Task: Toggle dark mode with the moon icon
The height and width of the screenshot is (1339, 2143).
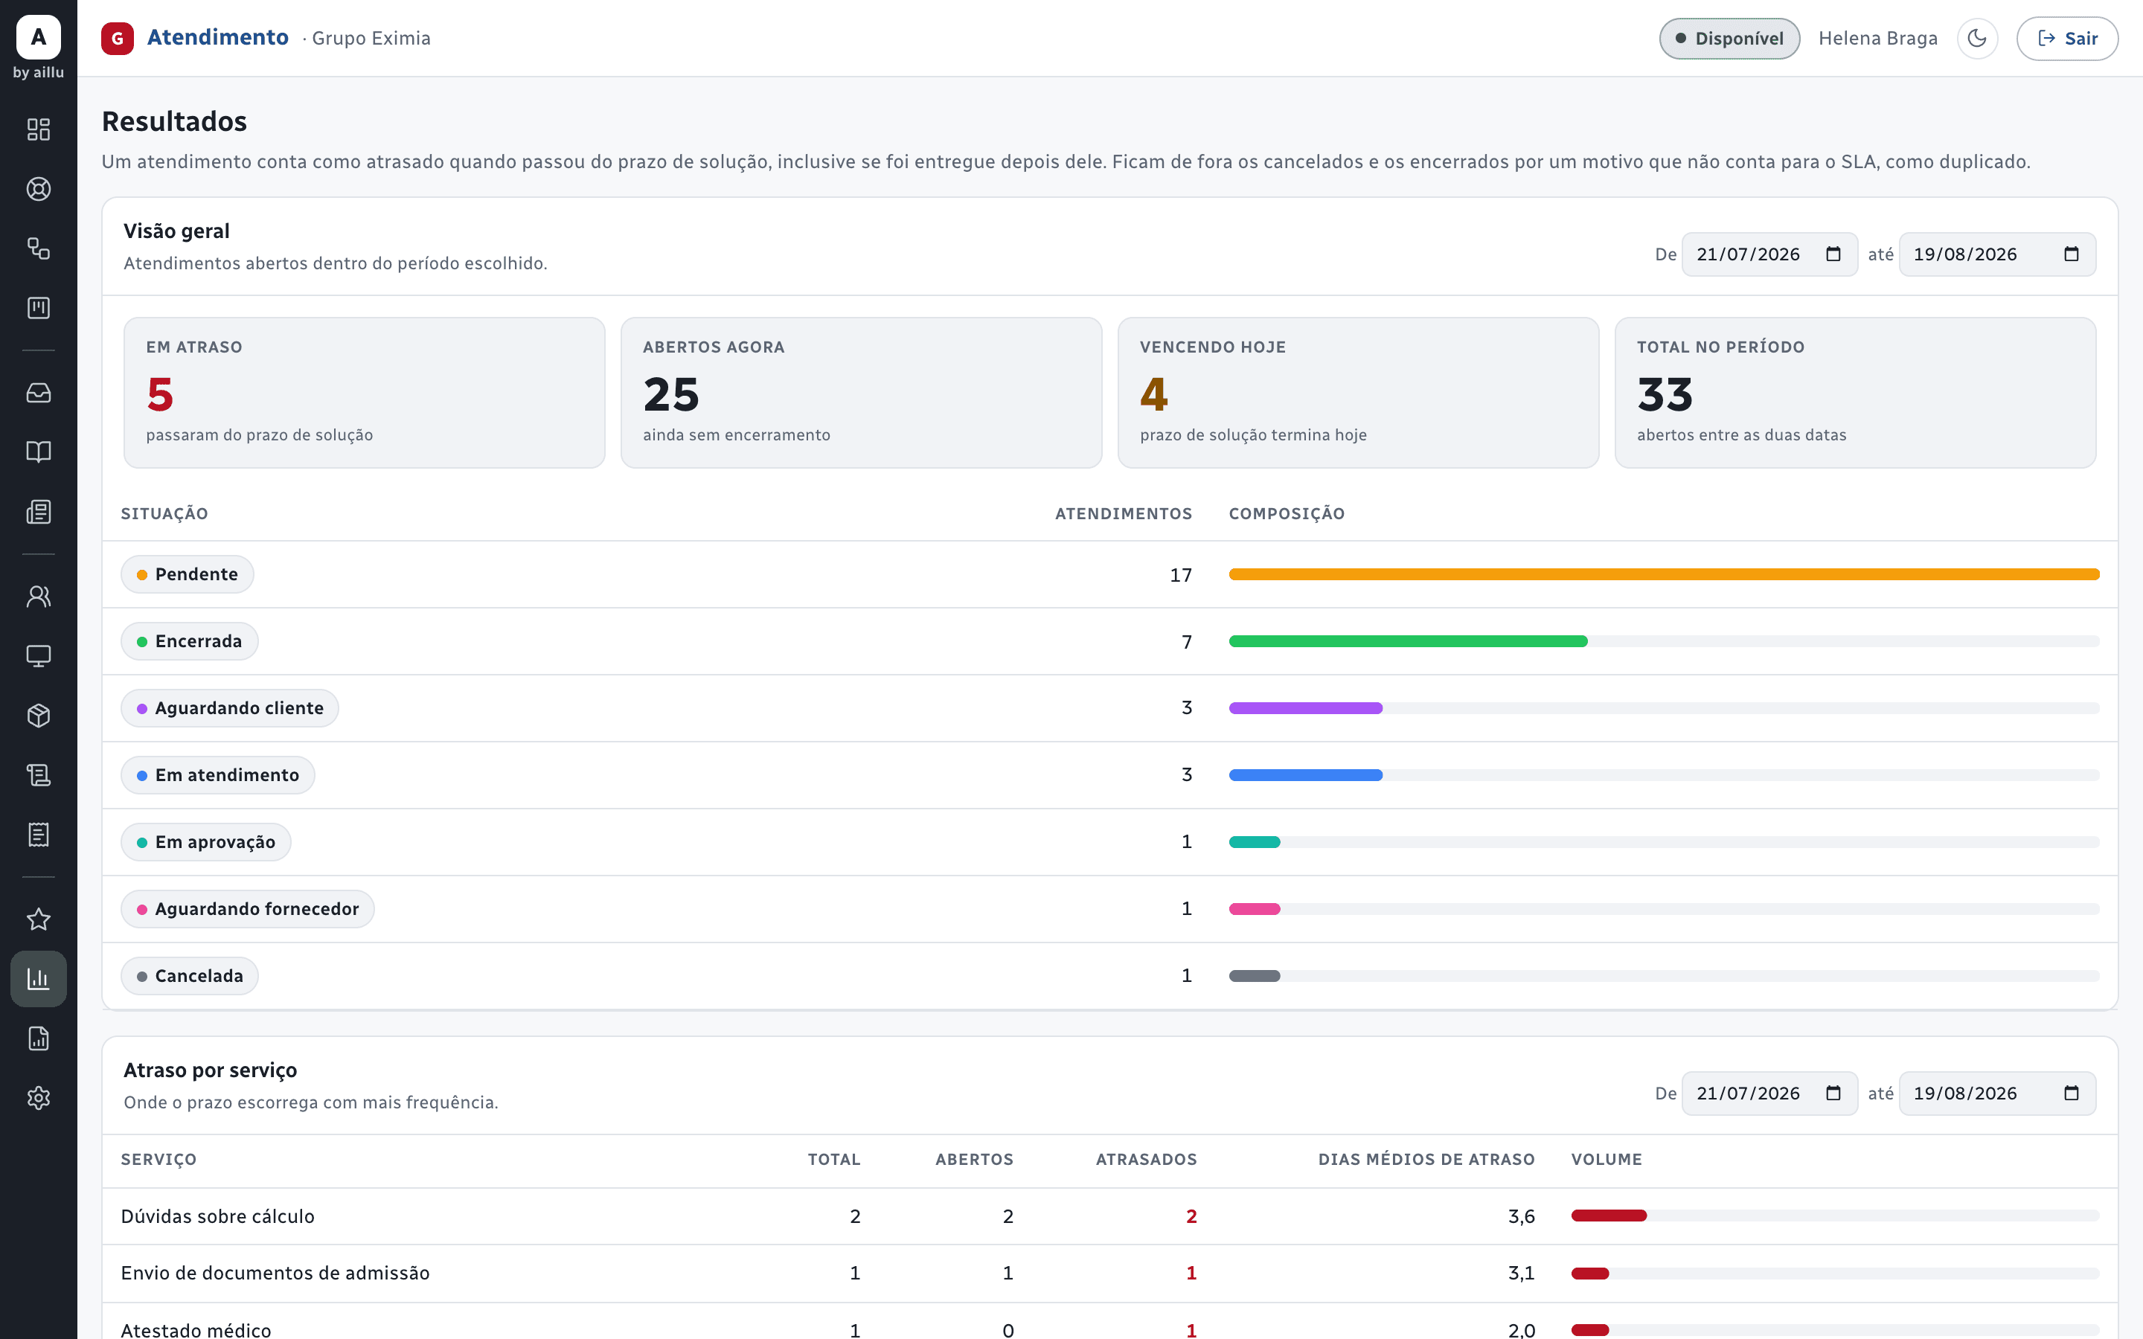Action: [1976, 38]
